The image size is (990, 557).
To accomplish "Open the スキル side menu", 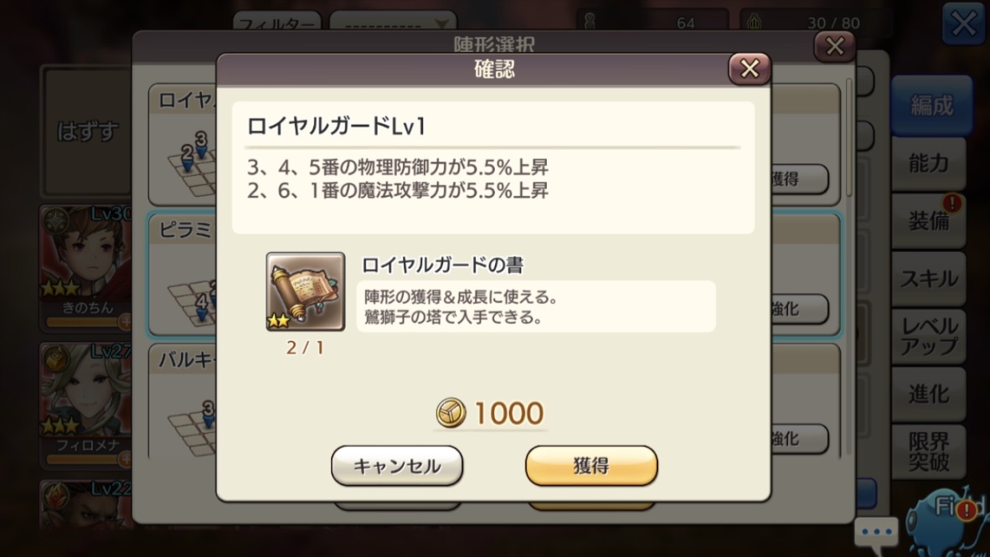I will coord(929,278).
